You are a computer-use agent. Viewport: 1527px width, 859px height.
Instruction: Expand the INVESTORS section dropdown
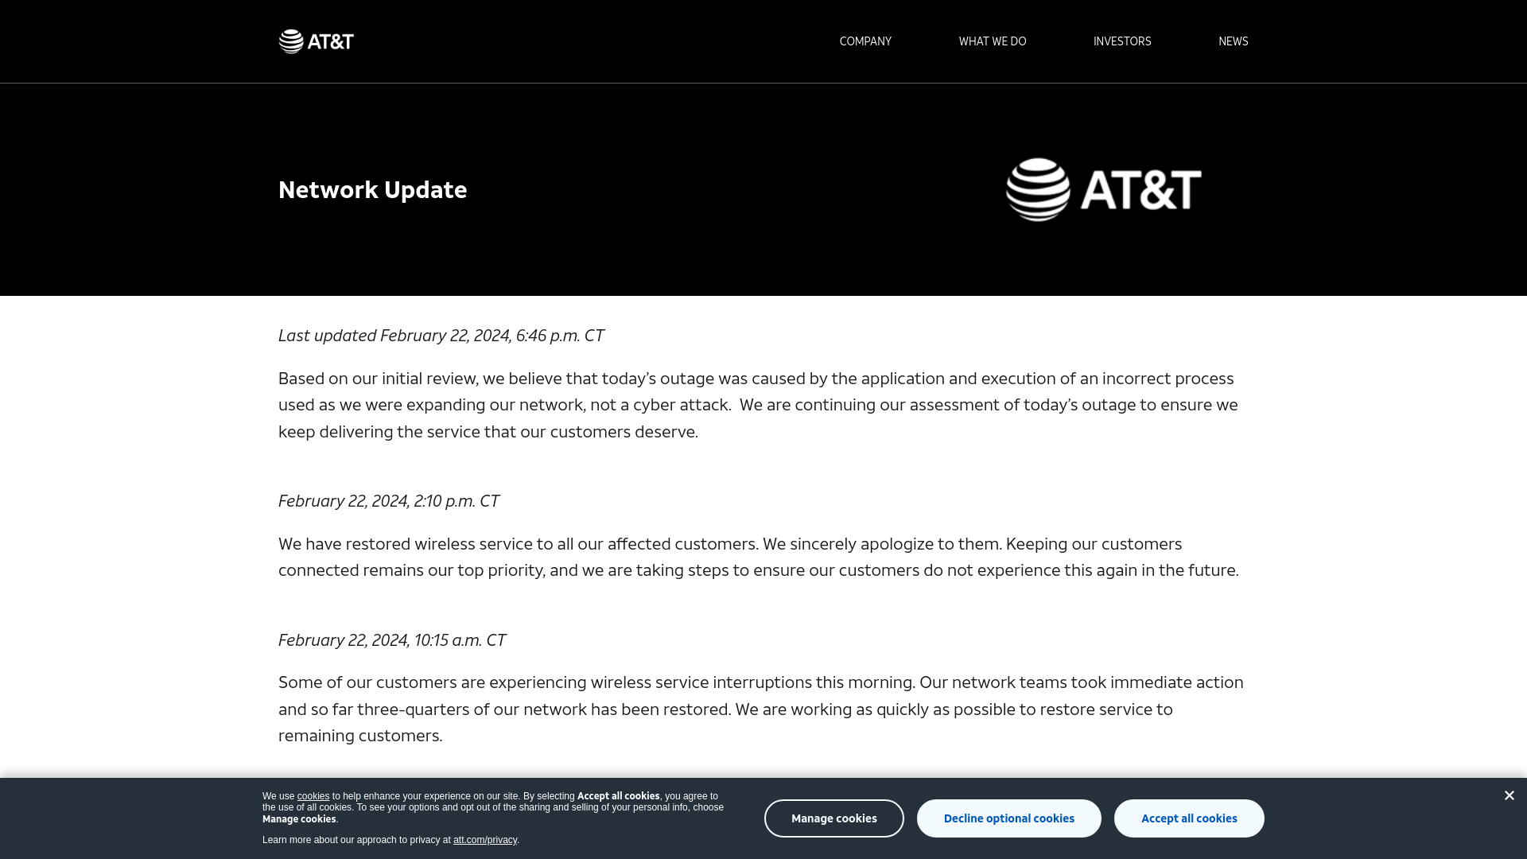click(x=1122, y=41)
